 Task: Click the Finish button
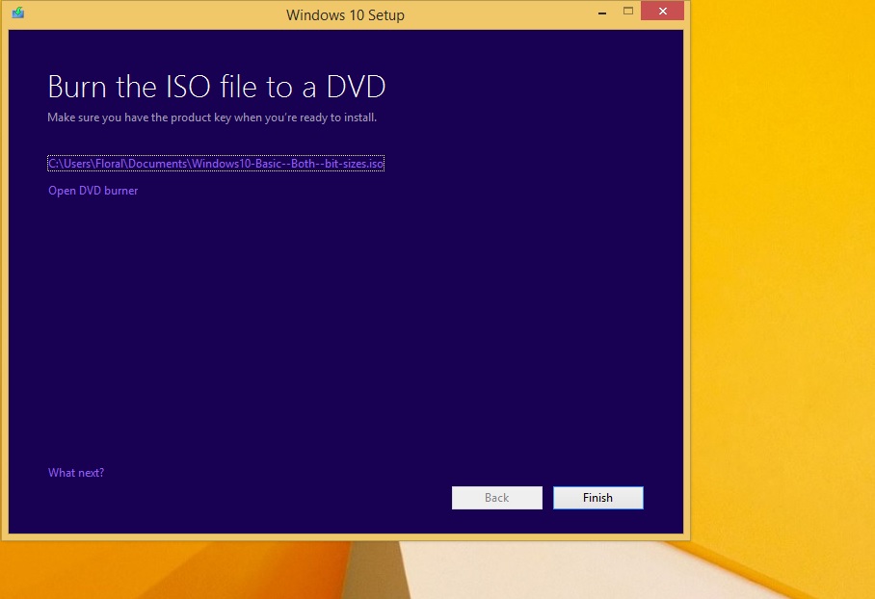tap(598, 498)
